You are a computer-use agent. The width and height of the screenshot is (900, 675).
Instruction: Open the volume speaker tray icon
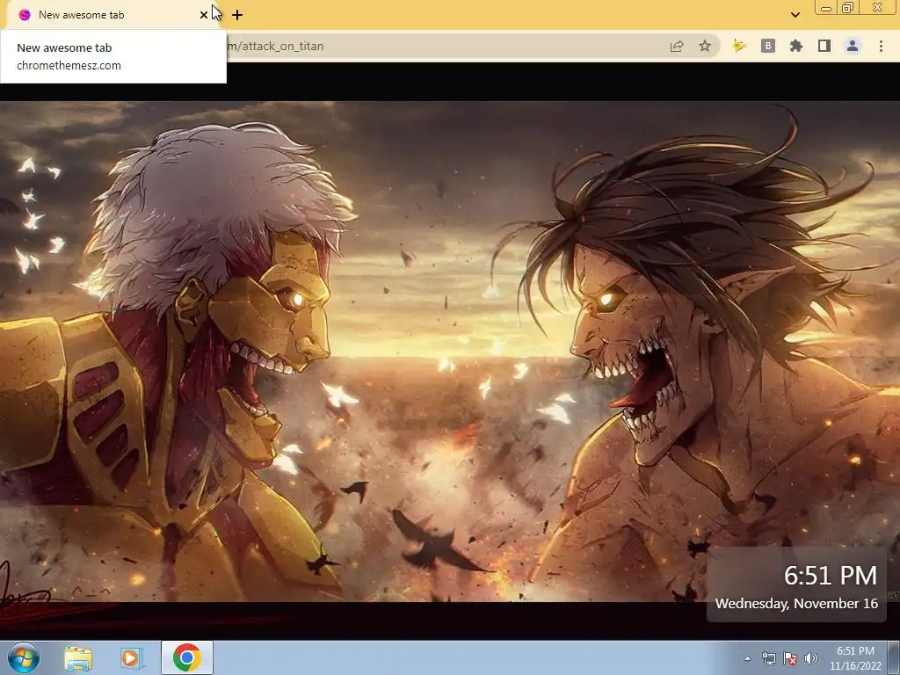(x=810, y=658)
